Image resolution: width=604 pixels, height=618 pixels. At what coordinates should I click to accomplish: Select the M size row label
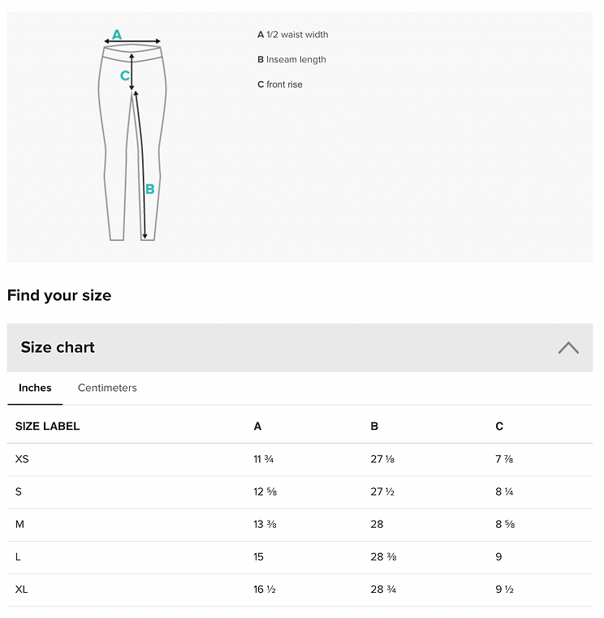(19, 524)
